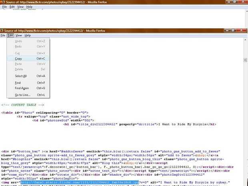Open Help menu in the back window
This screenshot has height=186, width=248.
(x=29, y=7)
